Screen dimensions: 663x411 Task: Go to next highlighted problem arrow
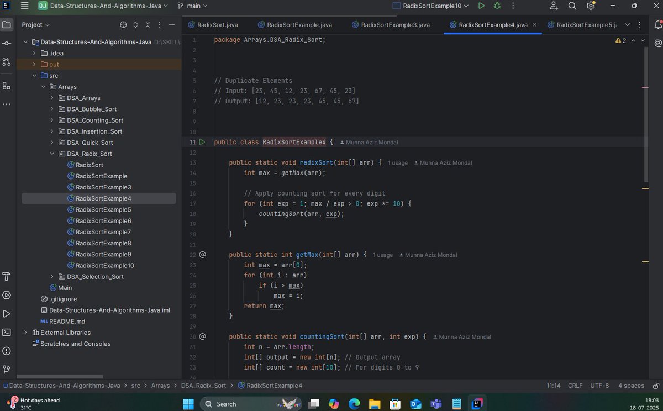(x=643, y=40)
